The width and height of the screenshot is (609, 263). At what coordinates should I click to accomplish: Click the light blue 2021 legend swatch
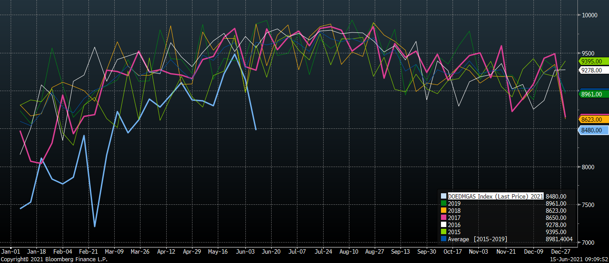(443, 196)
